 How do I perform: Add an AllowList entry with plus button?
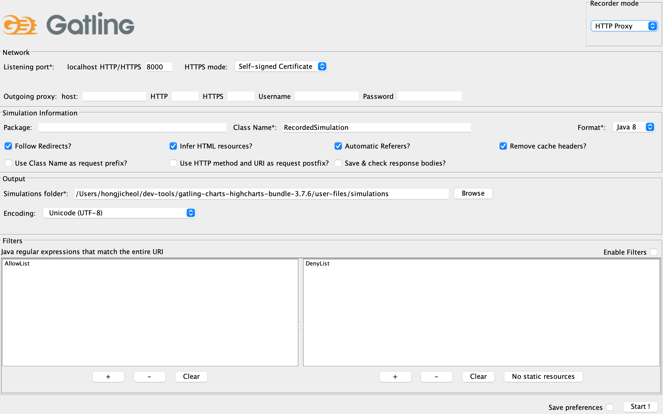tap(108, 376)
